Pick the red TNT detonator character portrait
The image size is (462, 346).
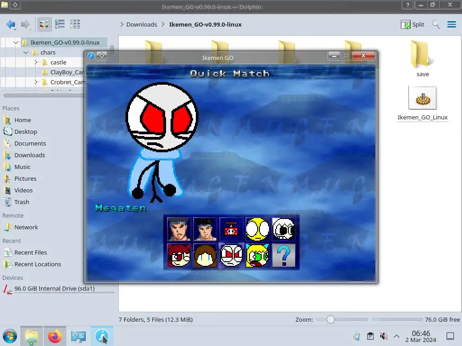[x=231, y=229]
